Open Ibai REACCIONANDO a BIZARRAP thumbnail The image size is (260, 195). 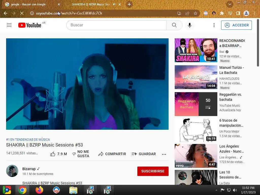[x=196, y=50]
